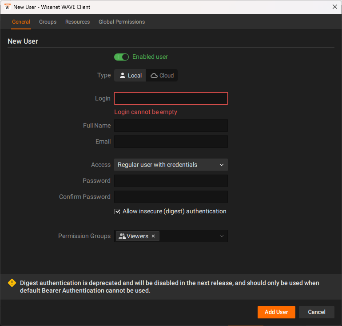Focus the Email field

(171, 142)
